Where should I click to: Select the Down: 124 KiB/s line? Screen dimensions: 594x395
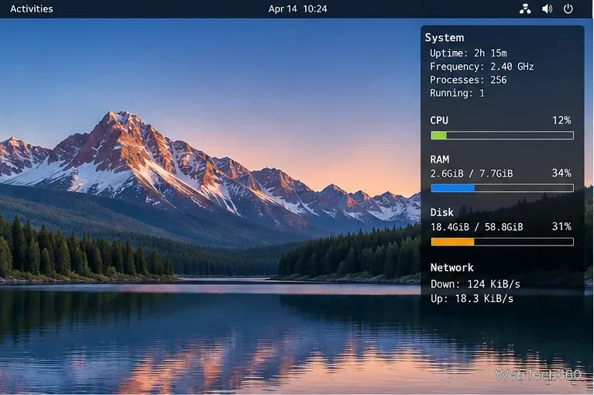[476, 284]
